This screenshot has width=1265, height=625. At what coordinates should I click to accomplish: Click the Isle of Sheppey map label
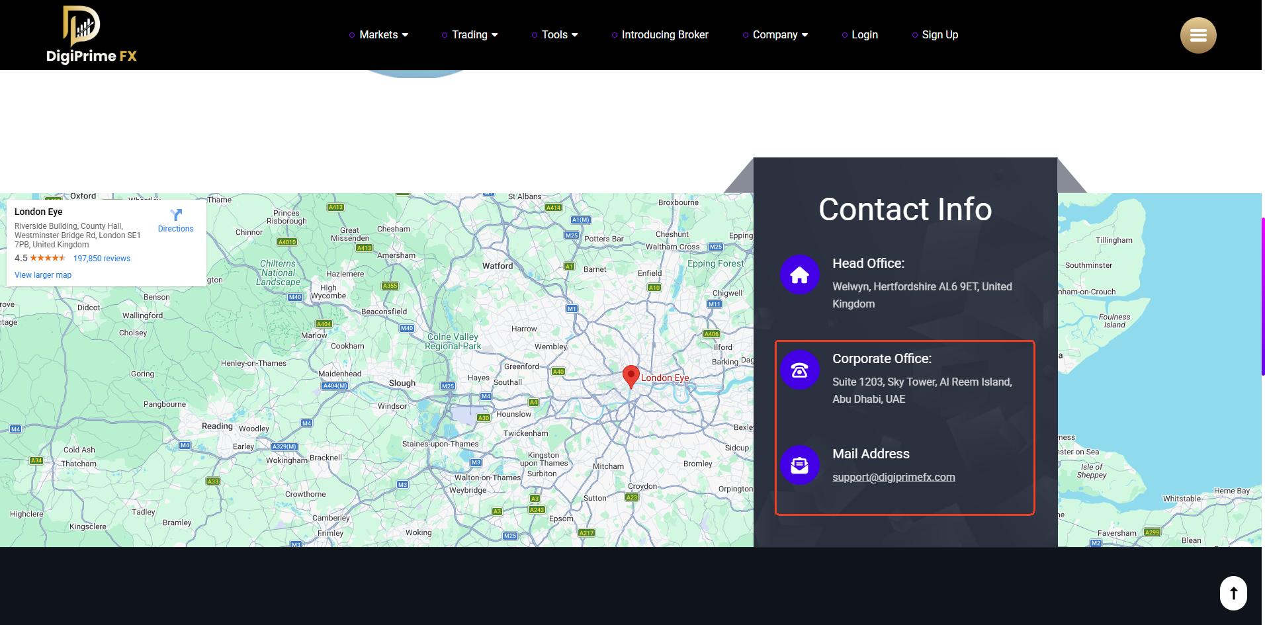point(1092,471)
